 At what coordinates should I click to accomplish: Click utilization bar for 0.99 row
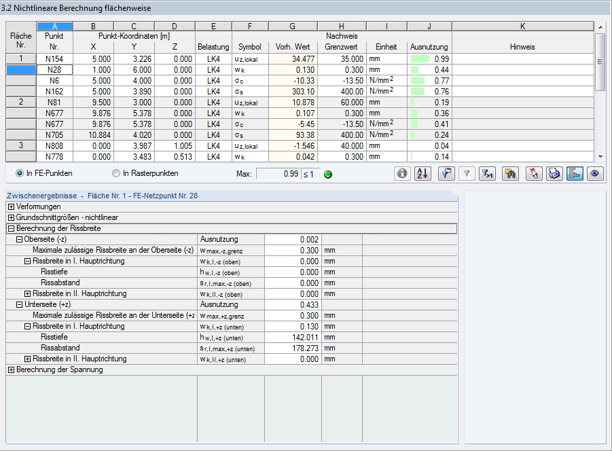pyautogui.click(x=420, y=59)
